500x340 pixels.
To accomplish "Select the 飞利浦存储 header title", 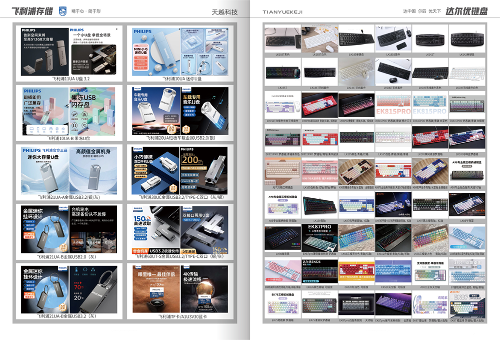I will (x=32, y=11).
